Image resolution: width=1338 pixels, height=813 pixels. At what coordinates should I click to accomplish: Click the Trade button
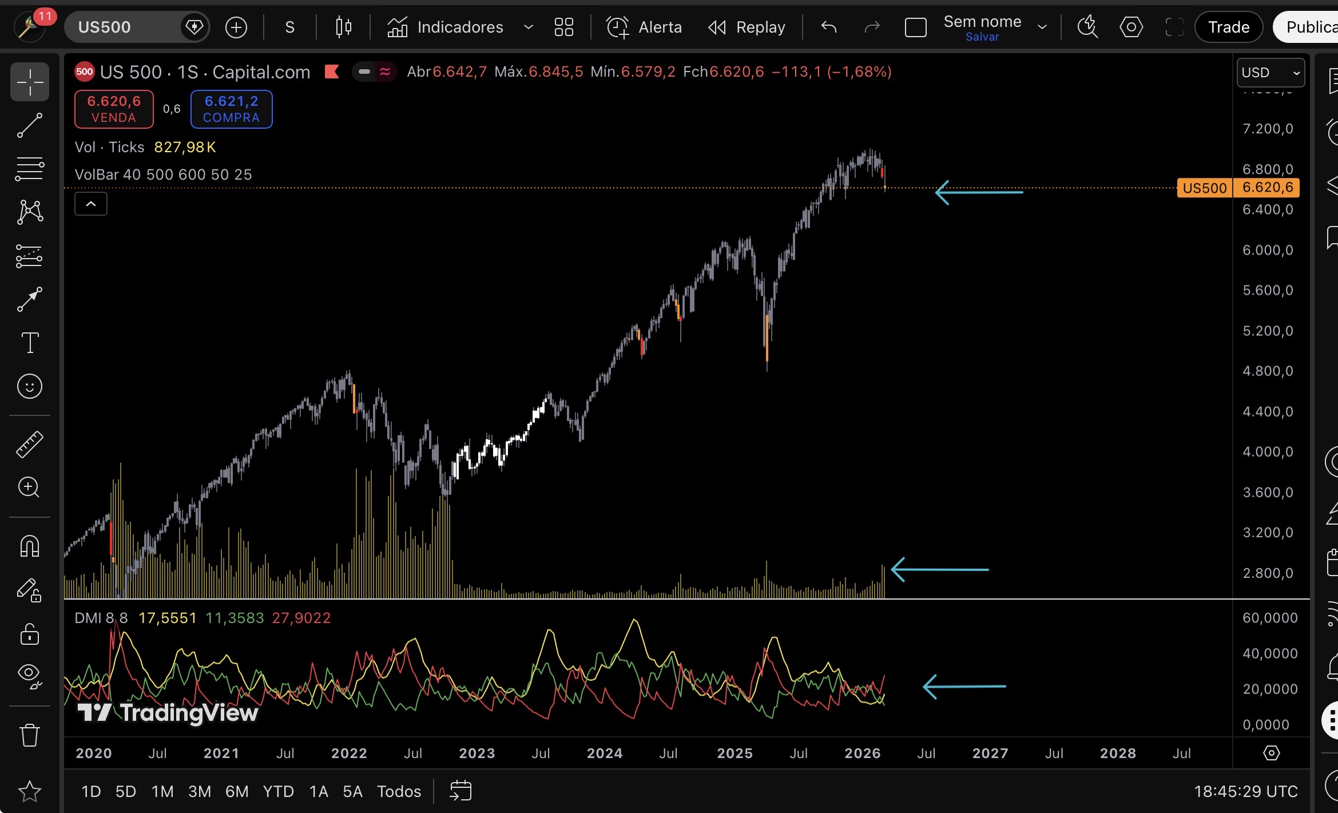point(1228,27)
